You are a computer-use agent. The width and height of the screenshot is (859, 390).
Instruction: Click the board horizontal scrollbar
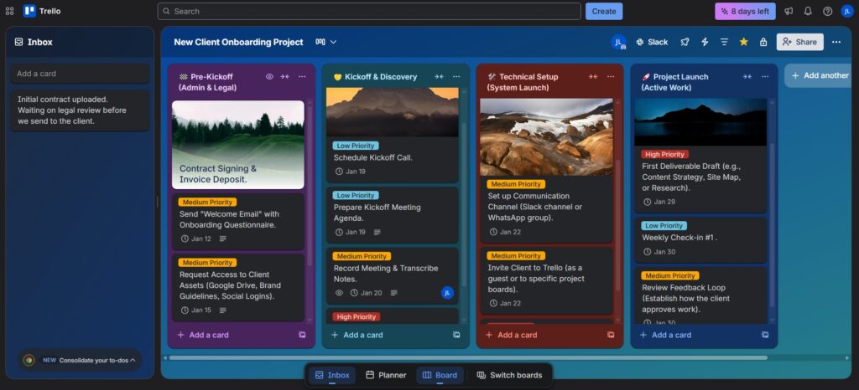click(x=468, y=357)
